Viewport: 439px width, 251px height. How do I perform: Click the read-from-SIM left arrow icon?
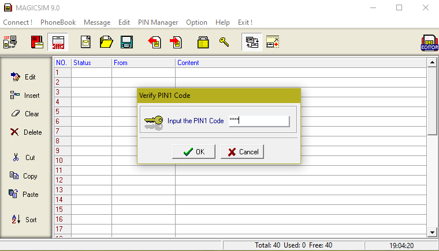155,42
